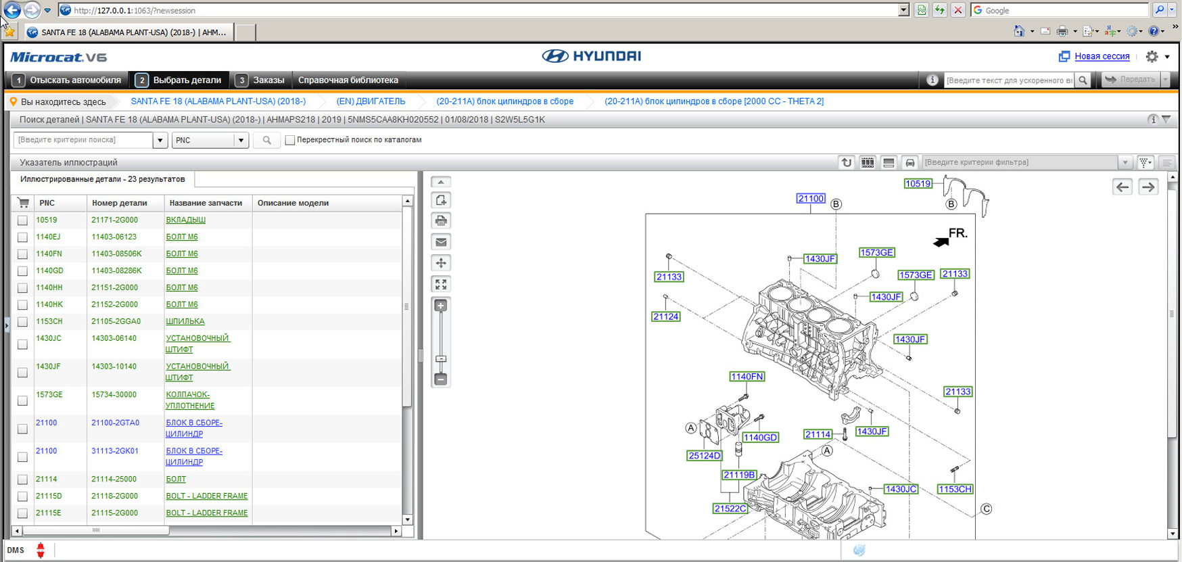Image resolution: width=1182 pixels, height=562 pixels.
Task: Click the vehicle filter car icon
Action: [x=909, y=162]
